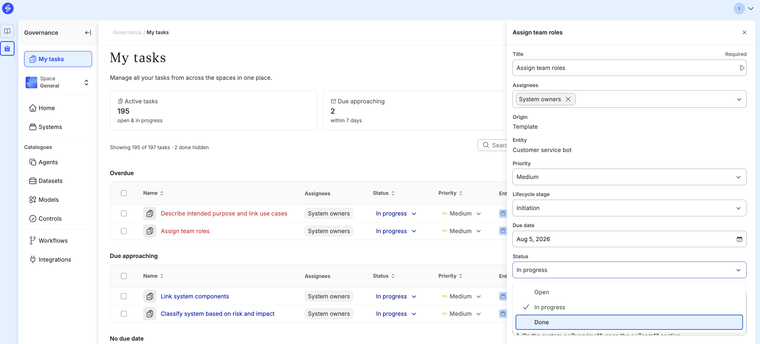Check the Assign team roles task row
Viewport: 760px width, 344px height.
coord(124,231)
